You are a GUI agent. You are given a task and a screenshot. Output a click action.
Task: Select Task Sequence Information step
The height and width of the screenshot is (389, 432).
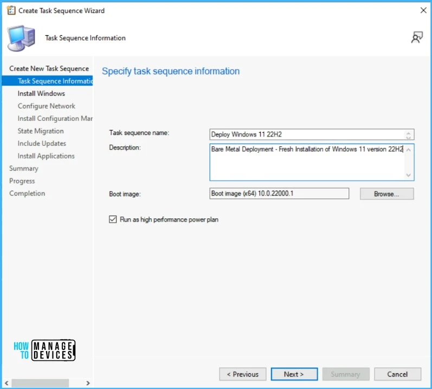pyautogui.click(x=47, y=81)
